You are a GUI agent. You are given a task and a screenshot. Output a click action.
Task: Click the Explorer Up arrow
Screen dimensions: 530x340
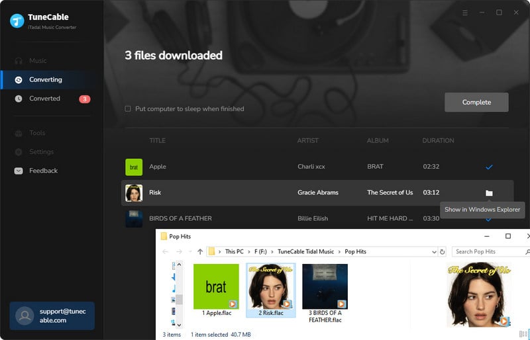(200, 251)
